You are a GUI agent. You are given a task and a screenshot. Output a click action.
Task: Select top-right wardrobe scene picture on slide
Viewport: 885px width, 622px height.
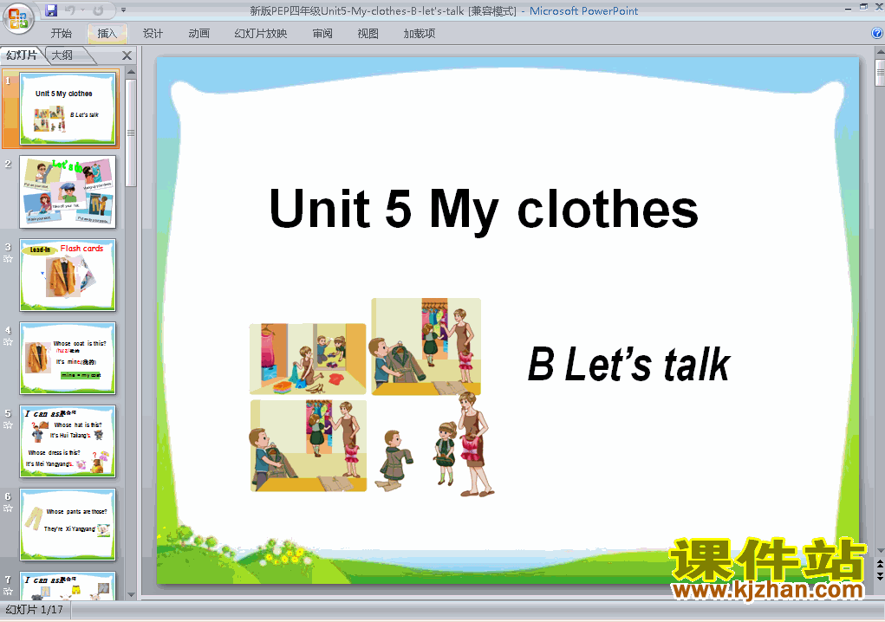tap(426, 347)
